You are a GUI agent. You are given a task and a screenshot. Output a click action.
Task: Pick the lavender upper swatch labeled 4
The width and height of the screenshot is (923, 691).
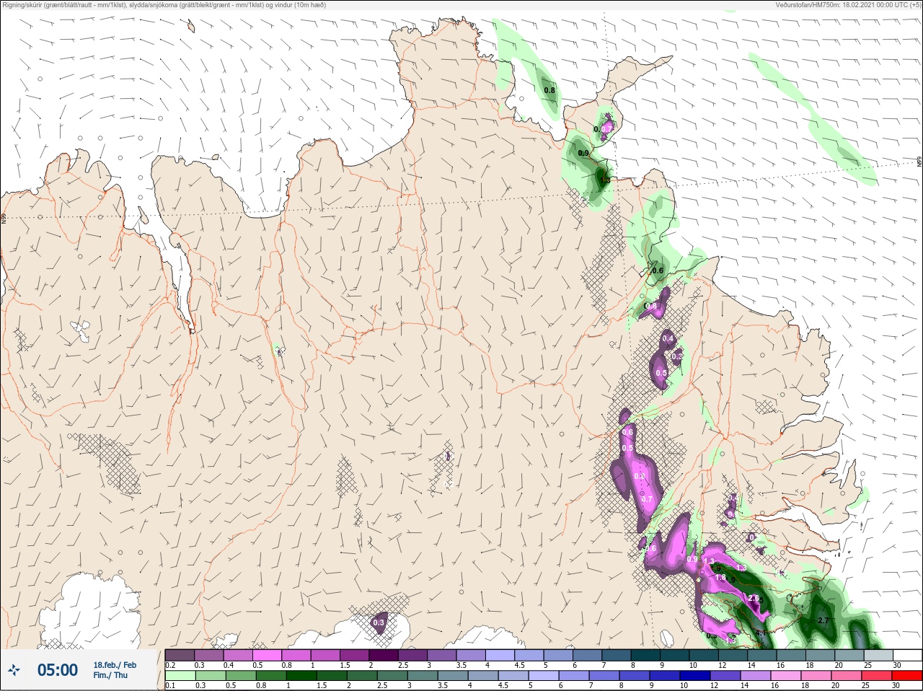click(x=501, y=655)
